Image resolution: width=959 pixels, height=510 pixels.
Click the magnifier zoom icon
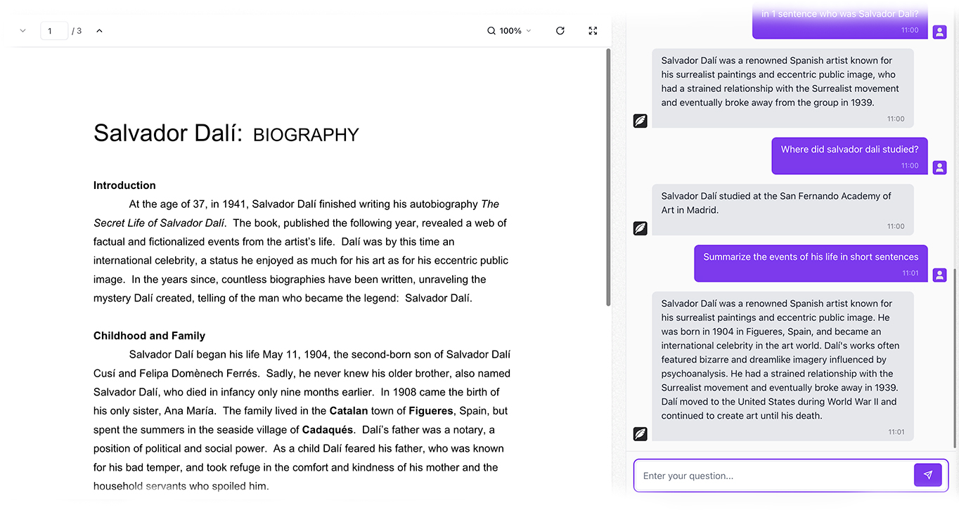click(x=491, y=31)
